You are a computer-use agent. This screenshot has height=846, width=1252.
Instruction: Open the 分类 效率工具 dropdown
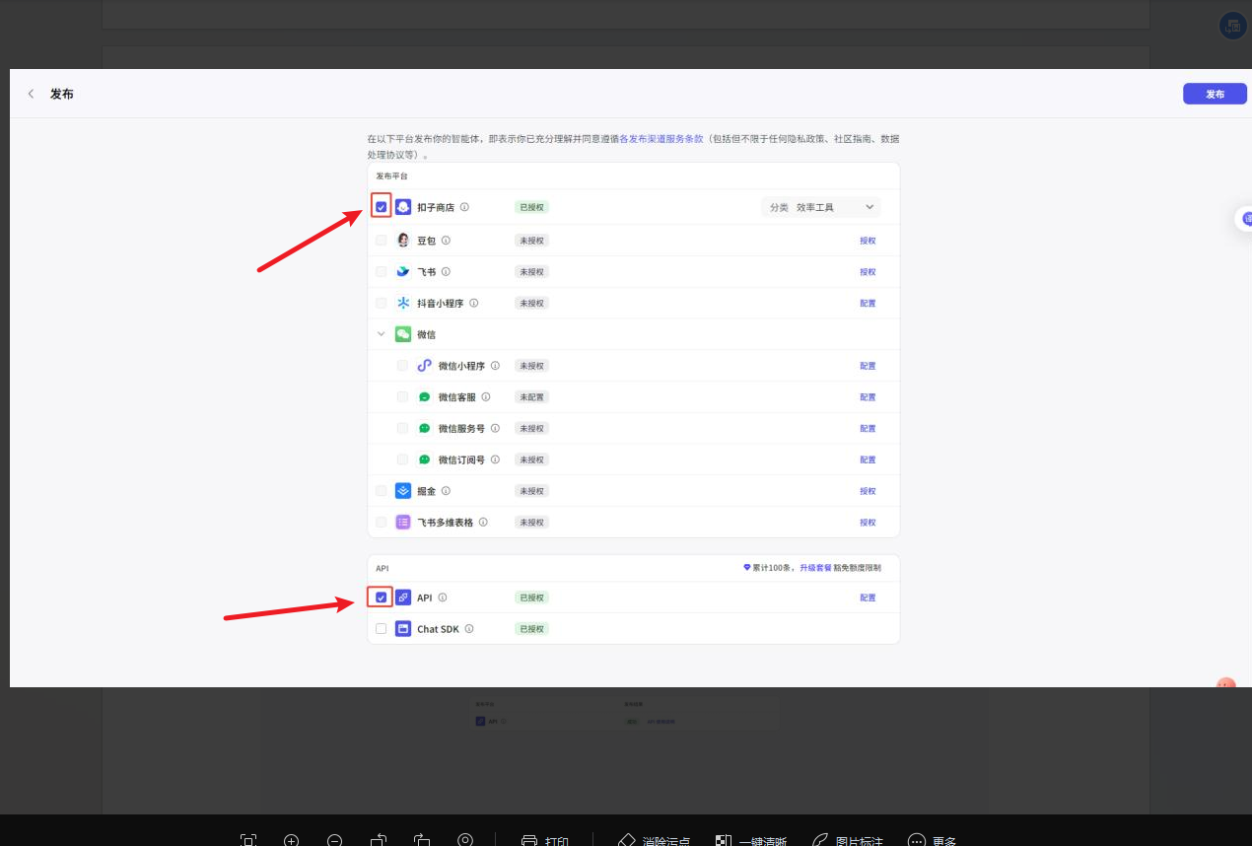821,207
